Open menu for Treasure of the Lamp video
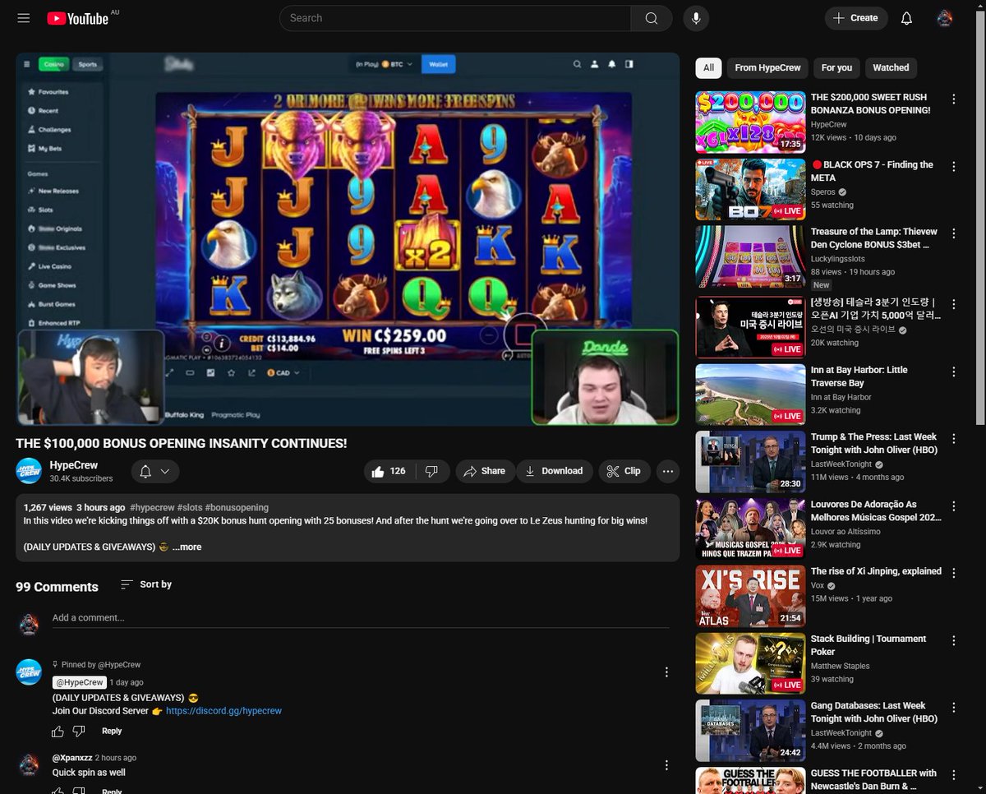This screenshot has width=986, height=794. (954, 233)
